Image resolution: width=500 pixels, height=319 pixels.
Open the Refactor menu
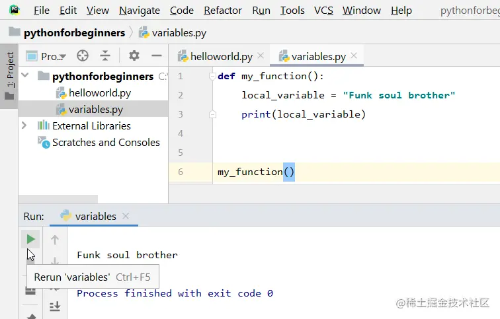223,11
